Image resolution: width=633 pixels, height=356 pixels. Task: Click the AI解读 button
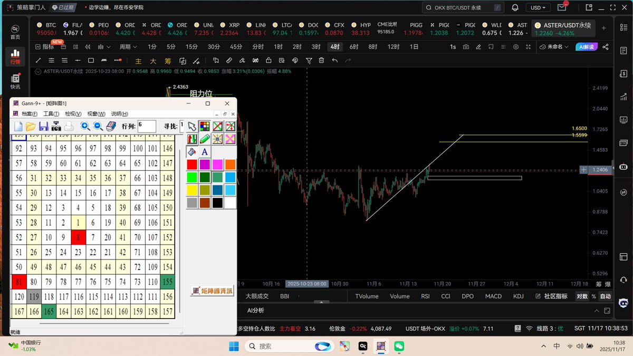pyautogui.click(x=586, y=47)
